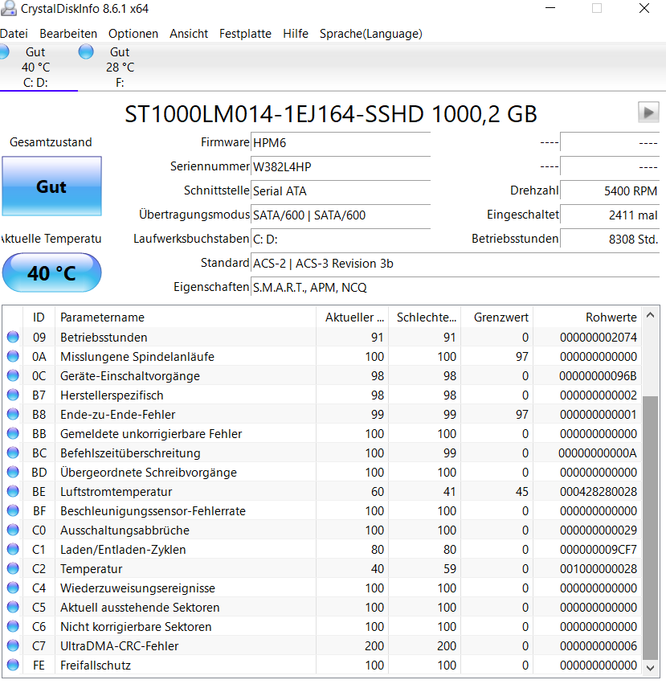This screenshot has width=666, height=684.
Task: Click status orb for Übergeordnete Schreibvorgänge row
Action: (13, 472)
